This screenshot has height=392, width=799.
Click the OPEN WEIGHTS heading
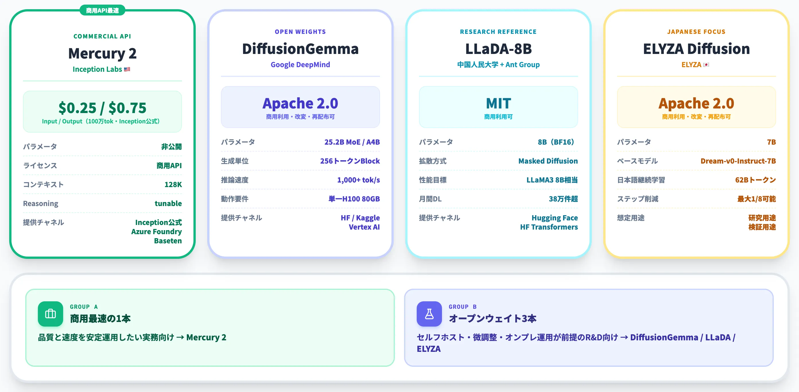[x=300, y=32]
